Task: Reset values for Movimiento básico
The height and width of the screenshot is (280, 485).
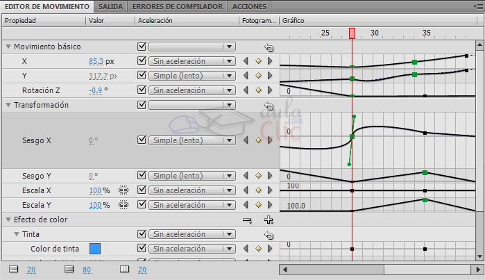Action: (269, 48)
